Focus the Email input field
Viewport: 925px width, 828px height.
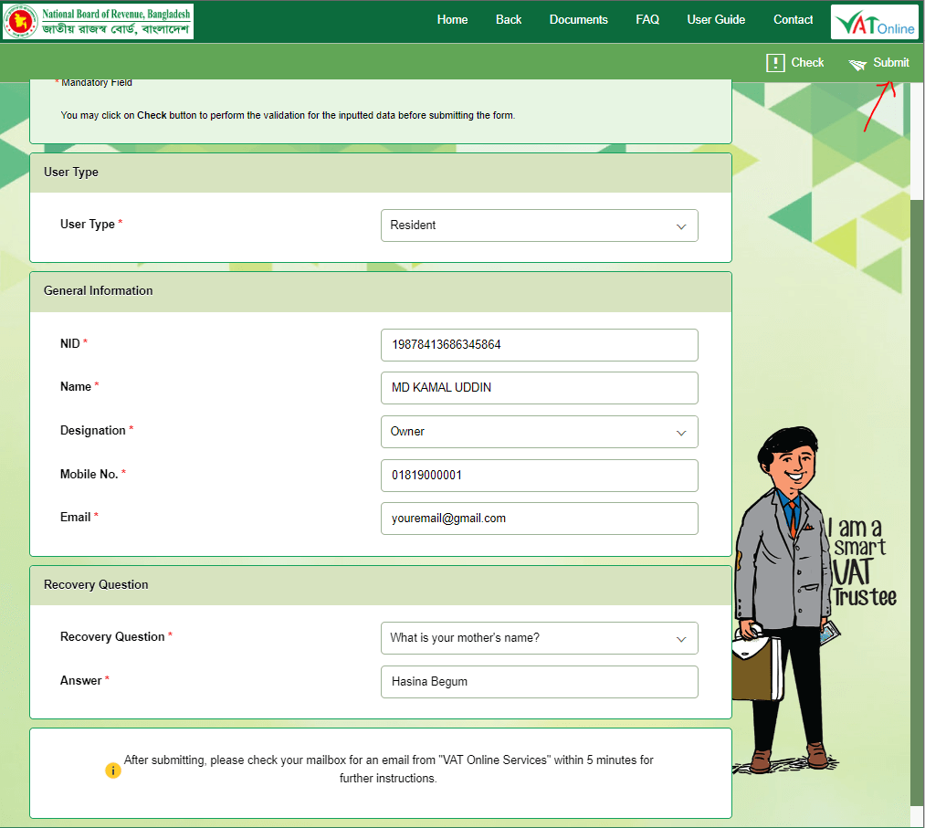pos(539,519)
